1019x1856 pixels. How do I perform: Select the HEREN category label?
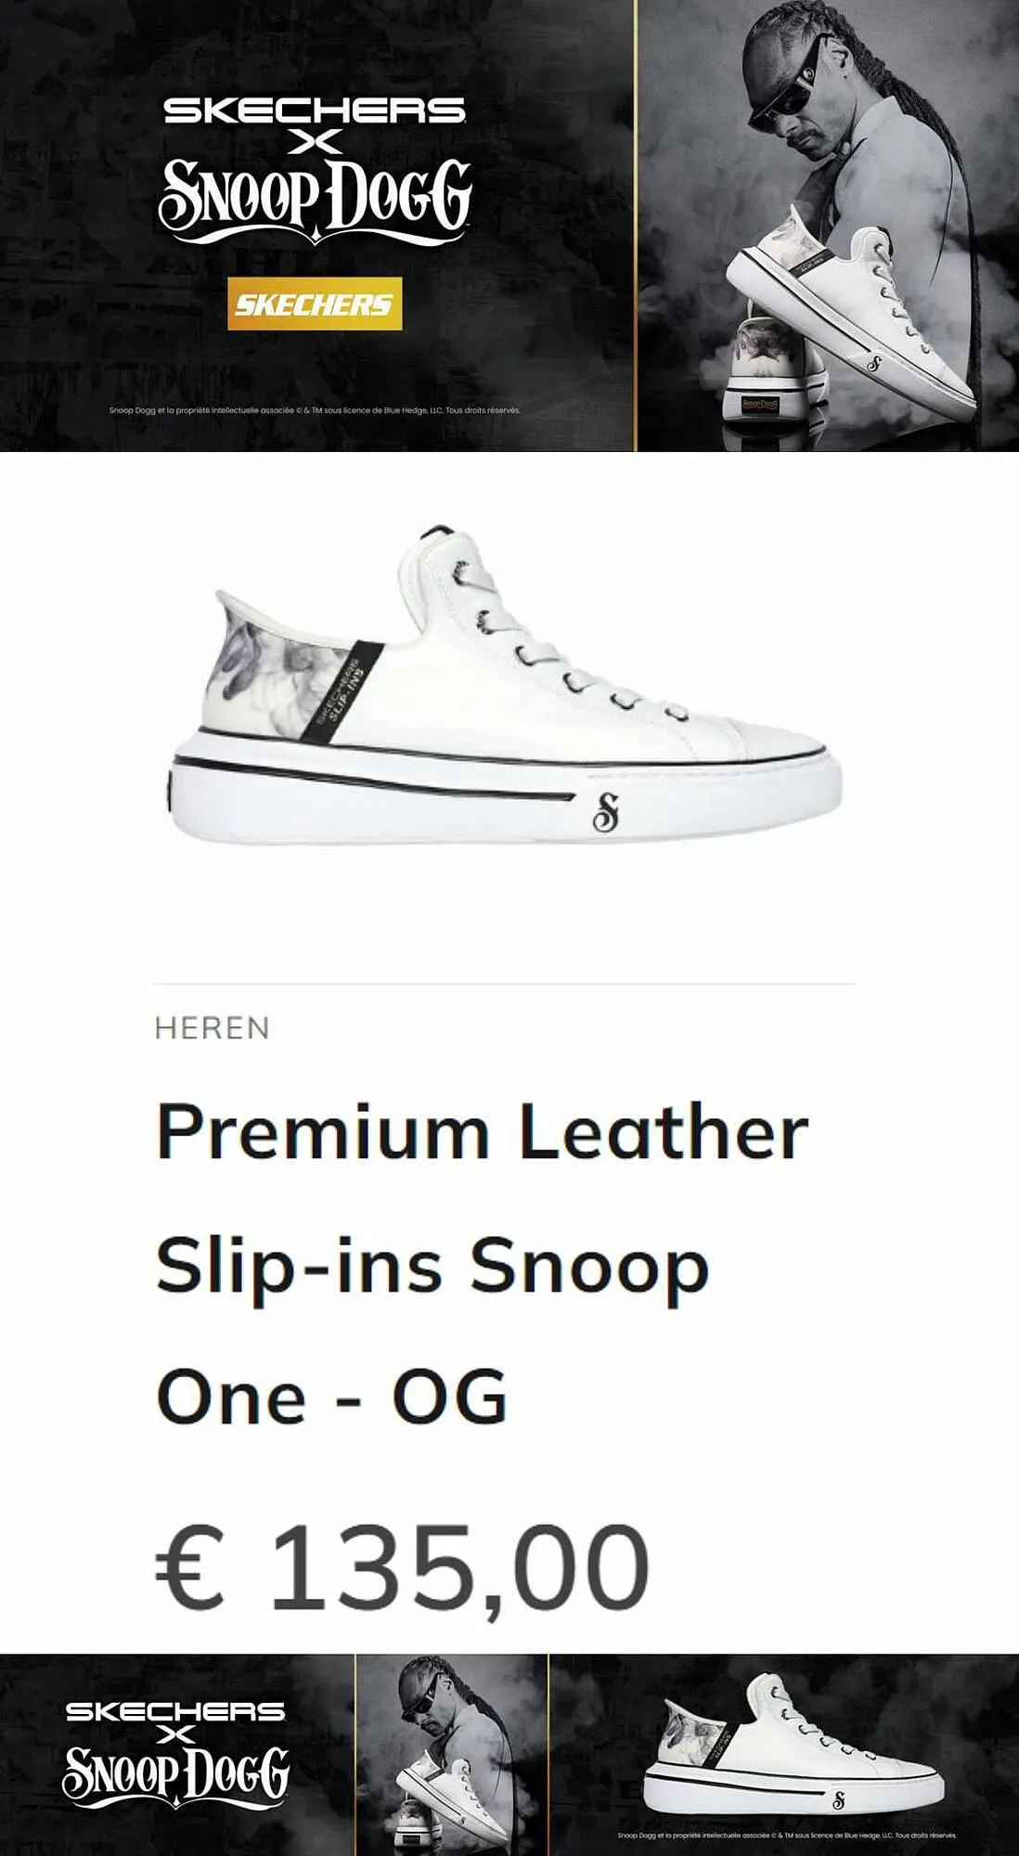[x=213, y=1028]
